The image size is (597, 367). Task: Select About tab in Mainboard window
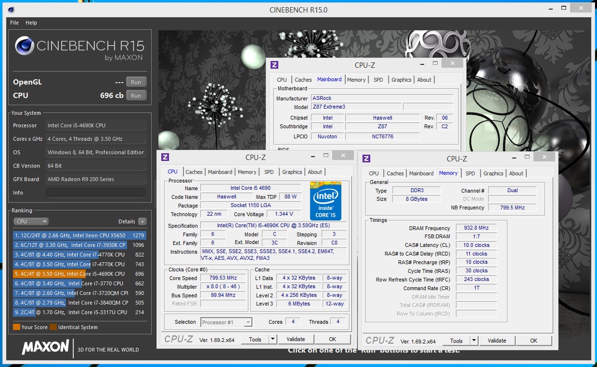424,80
